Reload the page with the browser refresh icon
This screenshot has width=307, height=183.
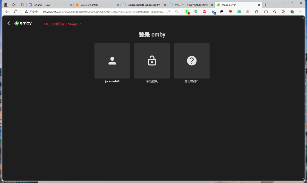[16, 12]
